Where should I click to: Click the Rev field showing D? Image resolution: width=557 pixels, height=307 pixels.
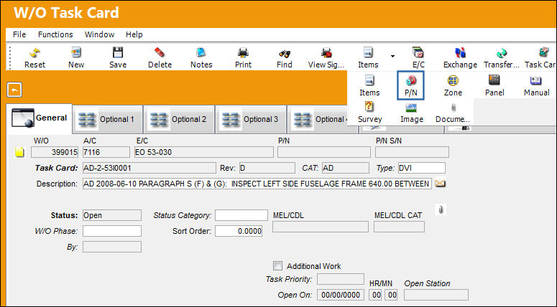click(267, 168)
